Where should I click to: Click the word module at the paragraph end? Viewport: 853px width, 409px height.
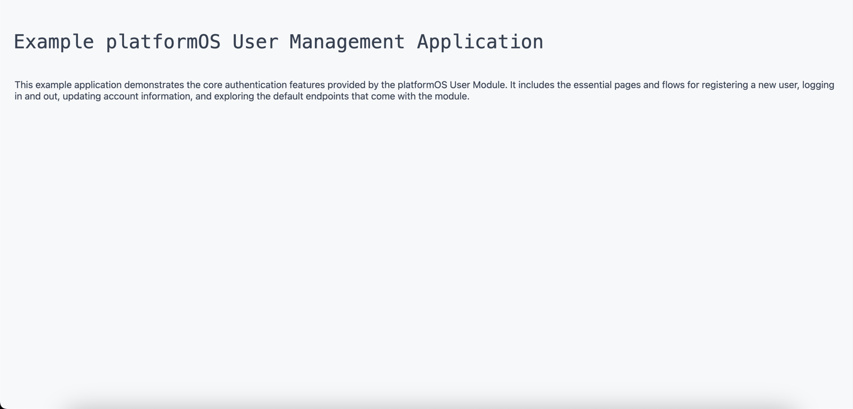click(453, 95)
